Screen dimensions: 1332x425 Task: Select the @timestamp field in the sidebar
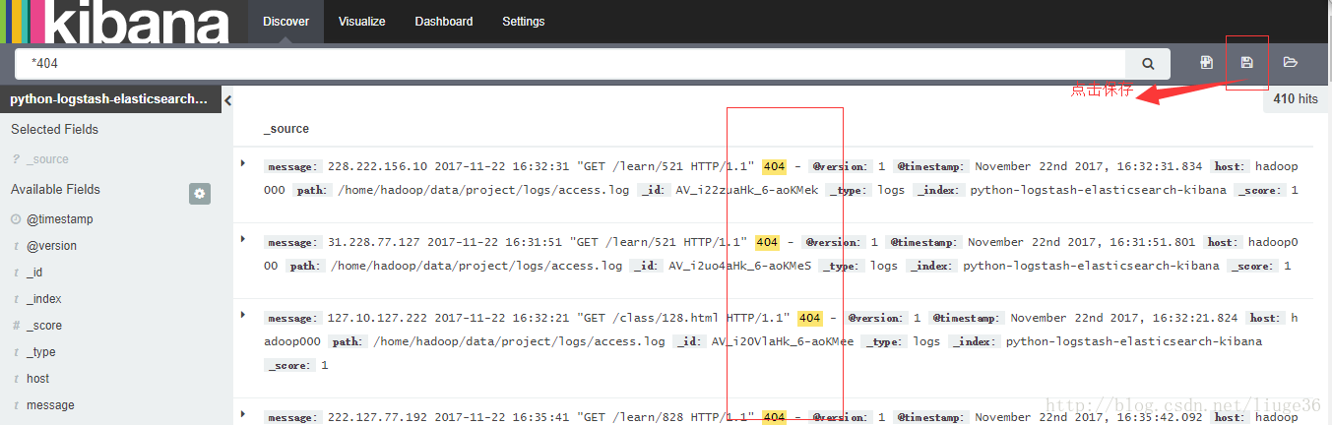[x=59, y=219]
